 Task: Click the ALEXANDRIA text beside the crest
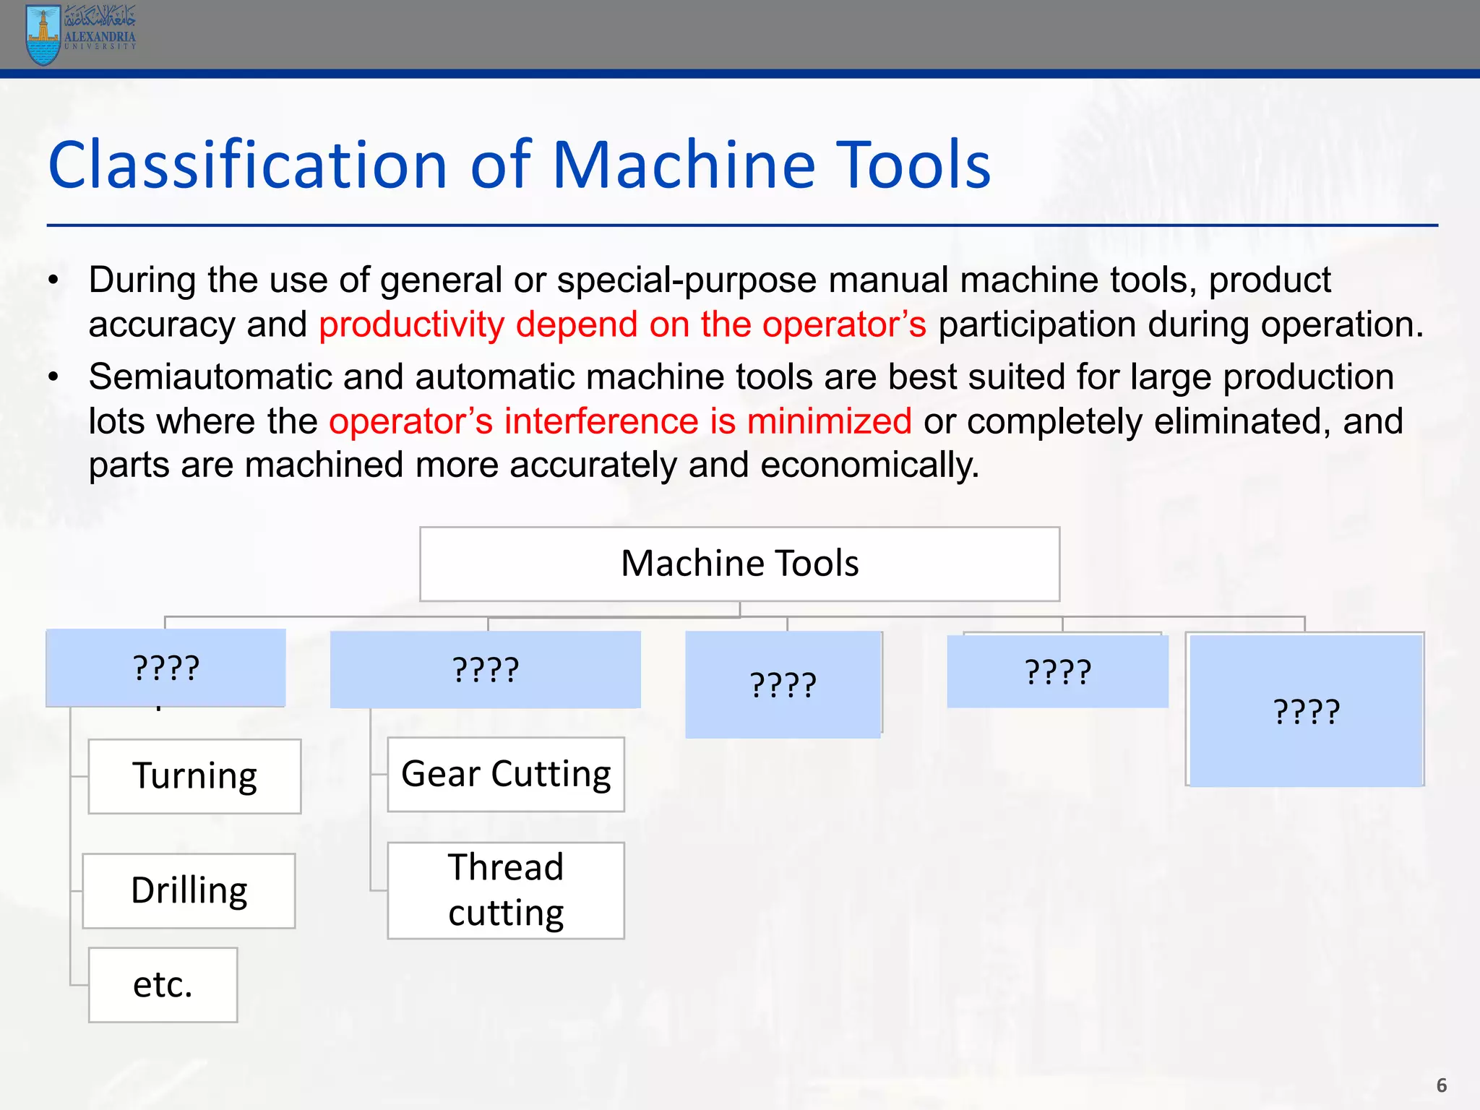click(x=100, y=37)
